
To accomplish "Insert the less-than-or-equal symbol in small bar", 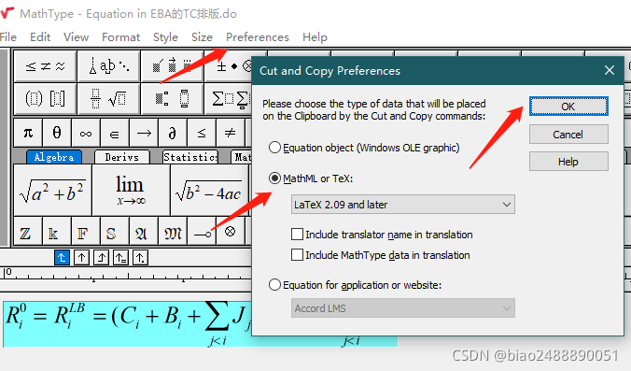I will [x=202, y=133].
